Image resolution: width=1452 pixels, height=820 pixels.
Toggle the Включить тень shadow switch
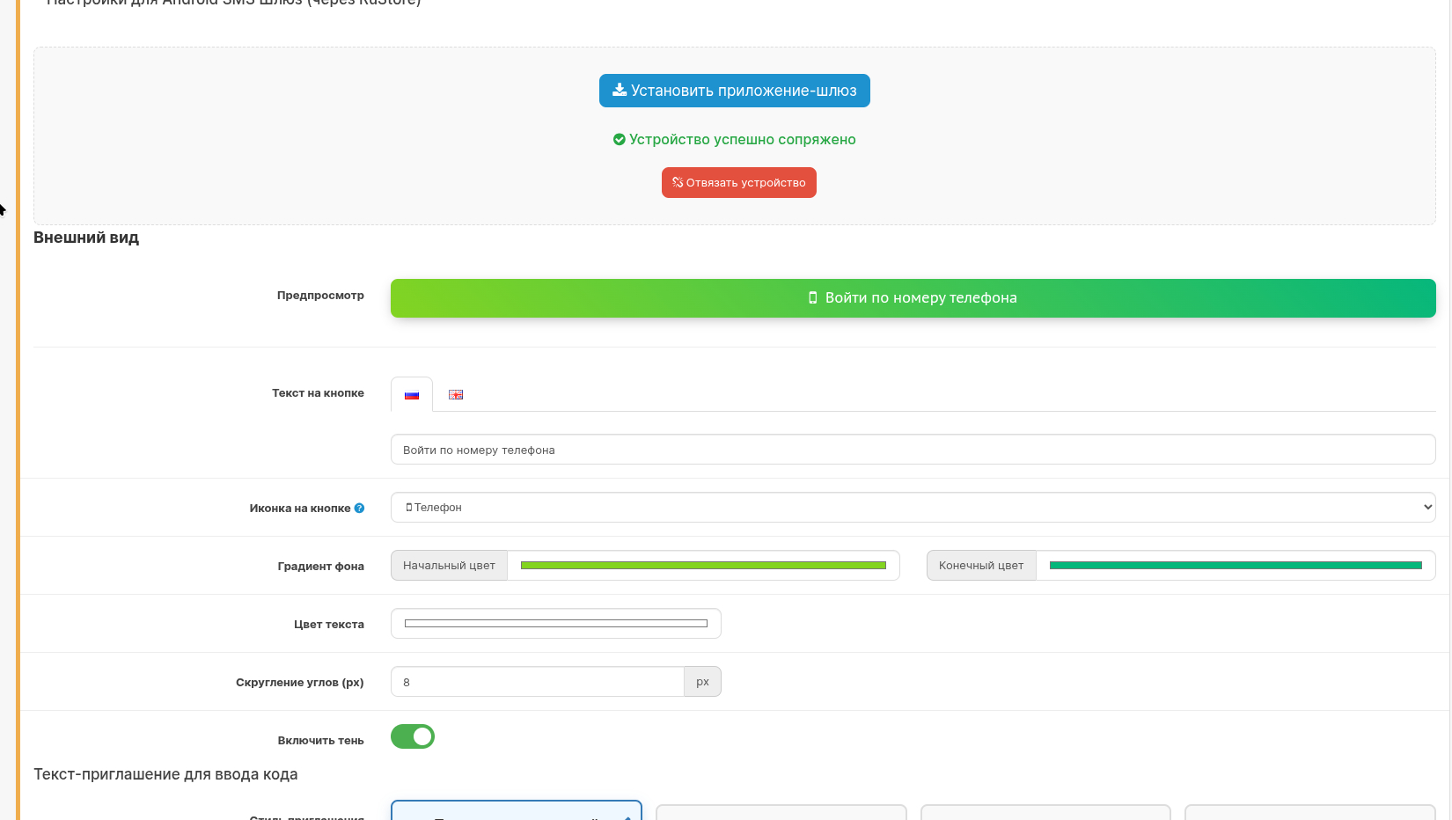pyautogui.click(x=413, y=736)
